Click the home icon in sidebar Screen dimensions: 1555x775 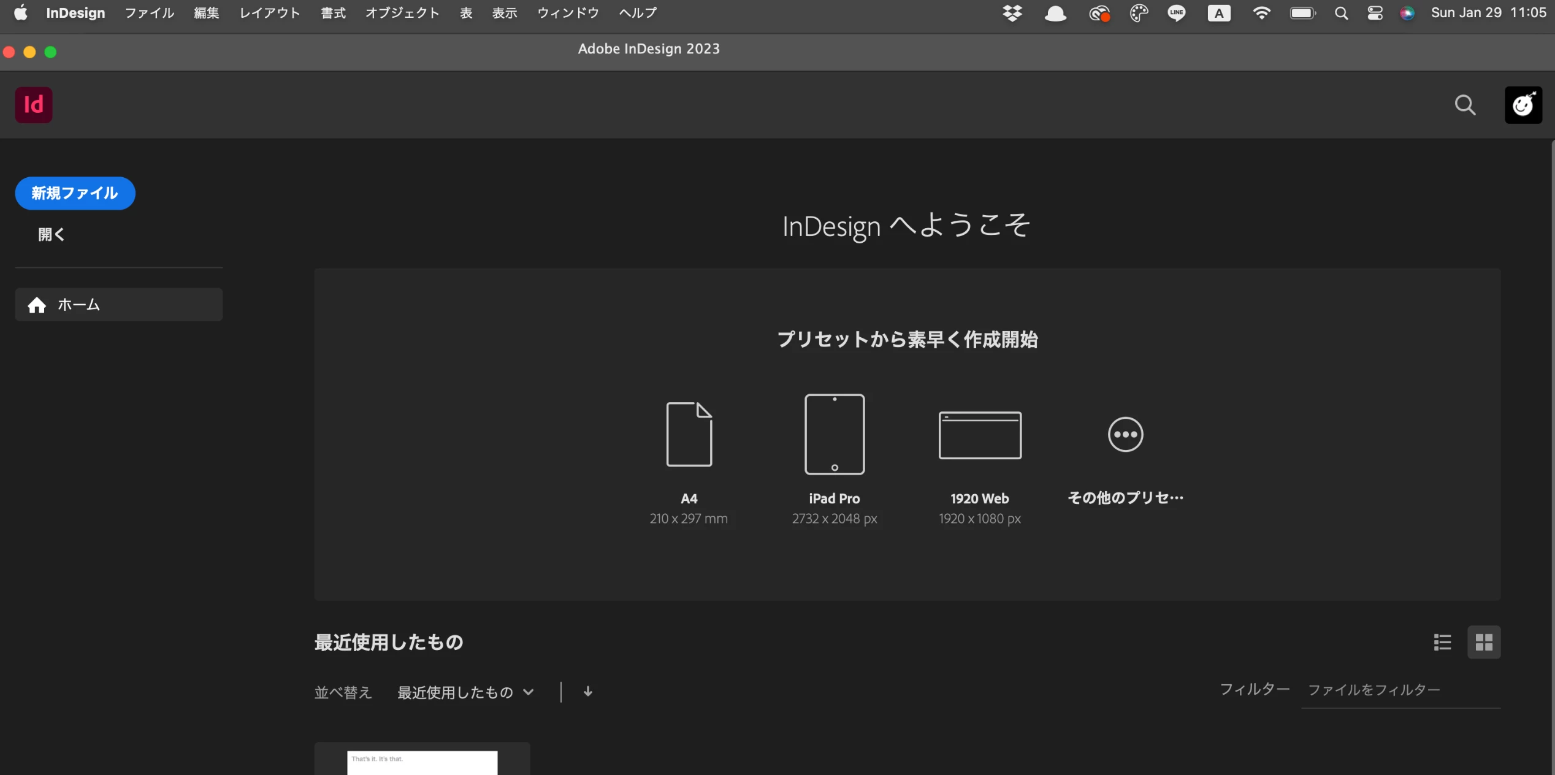tap(37, 305)
